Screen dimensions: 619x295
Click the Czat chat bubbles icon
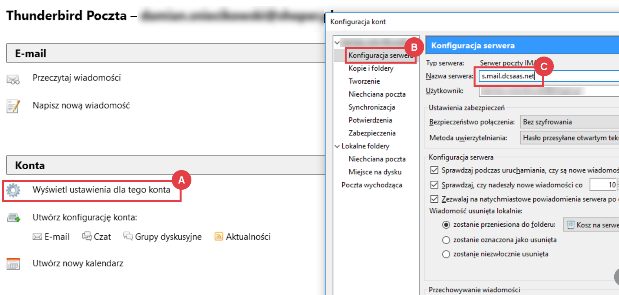pyautogui.click(x=86, y=236)
